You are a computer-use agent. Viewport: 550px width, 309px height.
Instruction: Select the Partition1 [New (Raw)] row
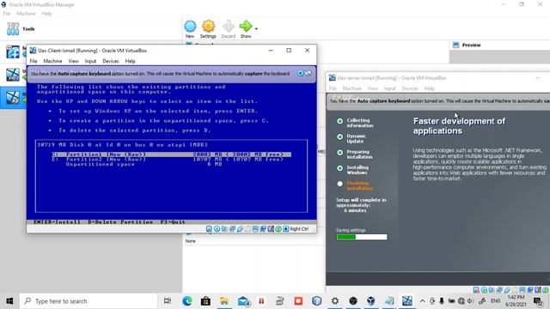[172, 154]
